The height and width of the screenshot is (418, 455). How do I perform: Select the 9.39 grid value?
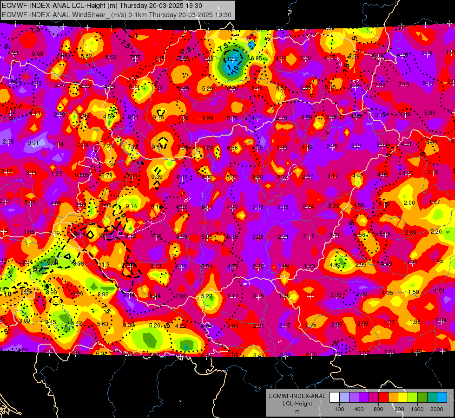(x=157, y=176)
